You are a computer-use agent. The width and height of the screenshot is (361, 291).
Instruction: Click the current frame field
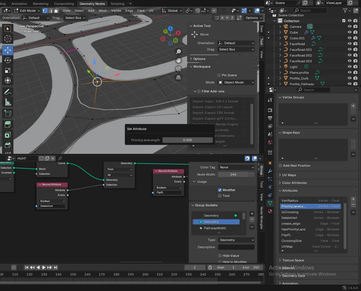point(195,267)
